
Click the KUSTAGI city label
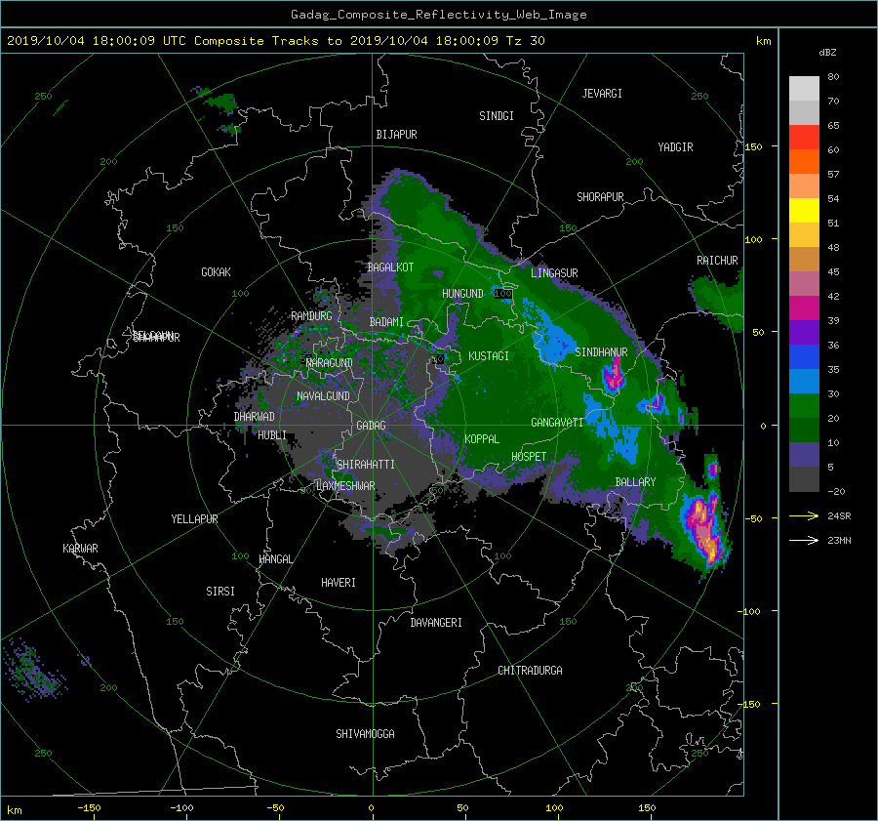pos(489,356)
